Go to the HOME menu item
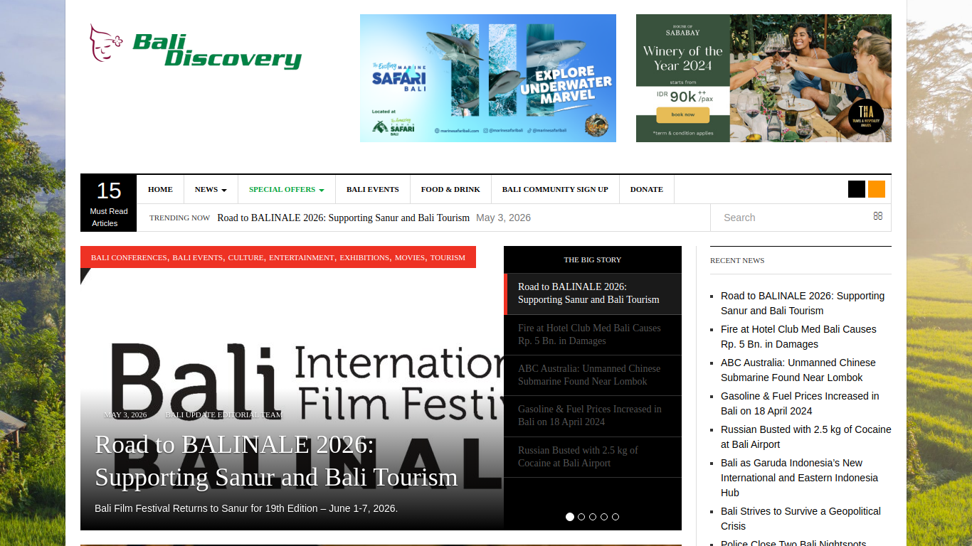This screenshot has width=972, height=546. 160,190
